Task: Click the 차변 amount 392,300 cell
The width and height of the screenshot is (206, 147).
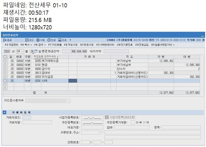Action: tap(161, 73)
